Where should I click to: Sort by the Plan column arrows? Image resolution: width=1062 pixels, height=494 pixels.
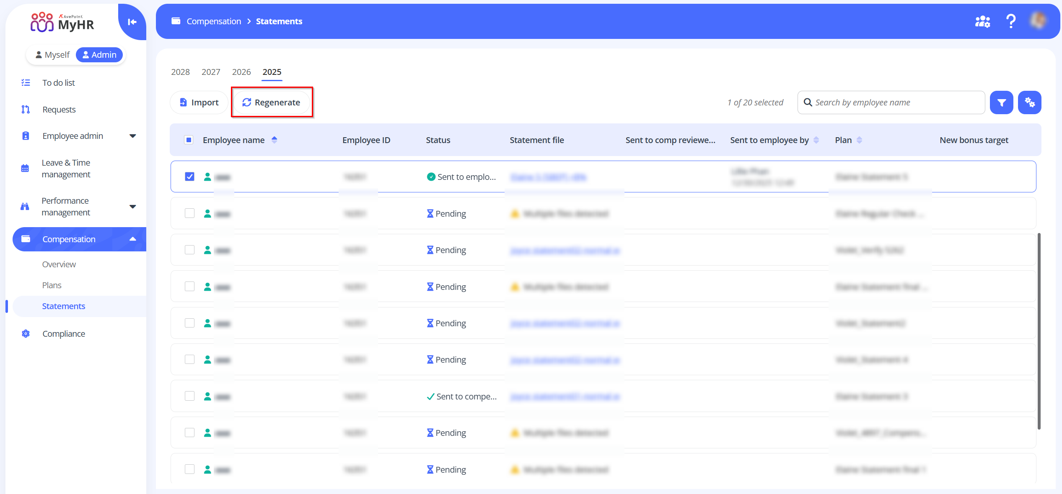tap(859, 140)
